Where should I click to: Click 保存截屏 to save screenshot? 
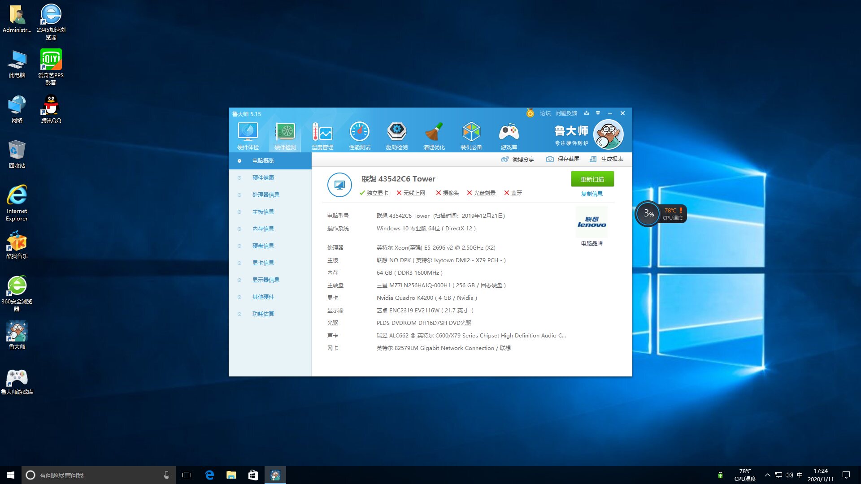click(x=563, y=159)
